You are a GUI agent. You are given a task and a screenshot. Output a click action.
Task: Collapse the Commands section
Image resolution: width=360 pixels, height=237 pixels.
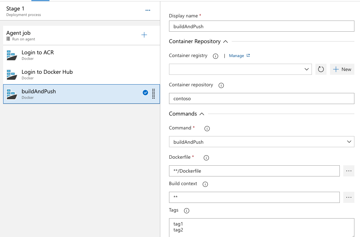(x=201, y=114)
